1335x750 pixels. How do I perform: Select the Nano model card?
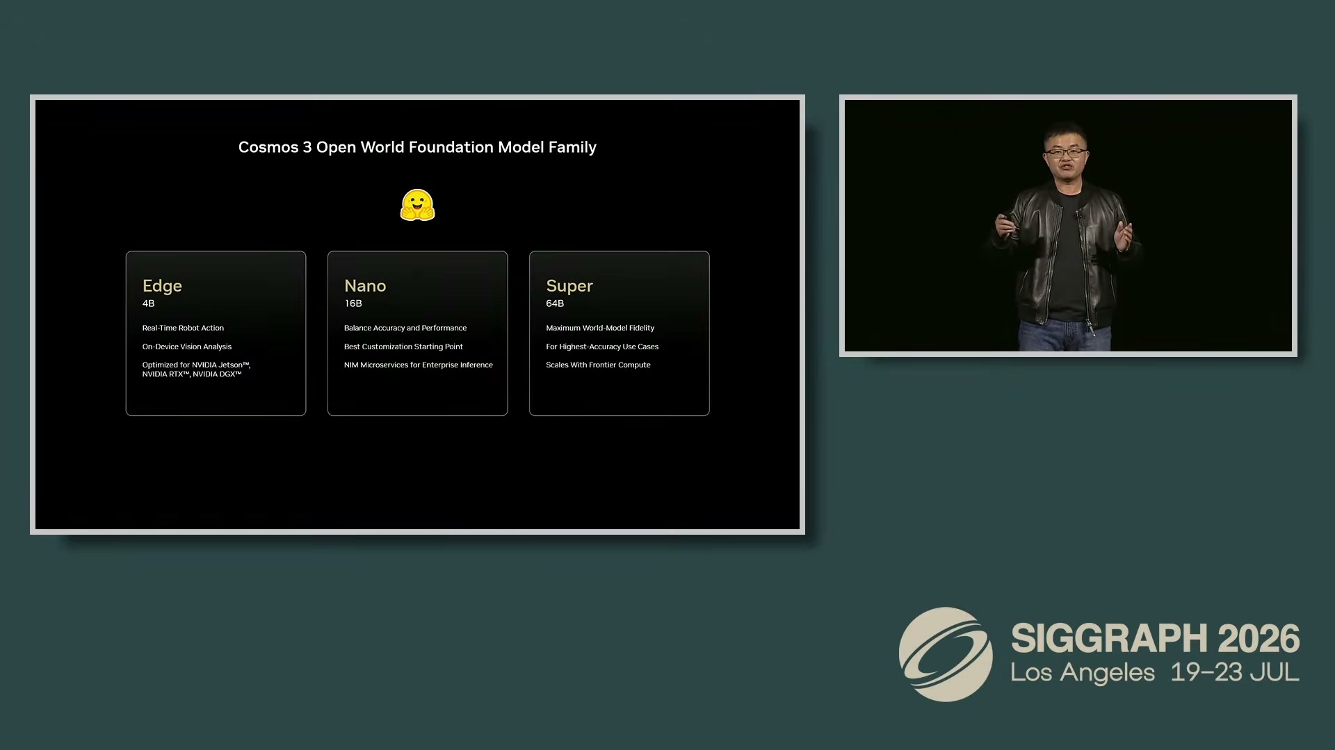pyautogui.click(x=417, y=333)
